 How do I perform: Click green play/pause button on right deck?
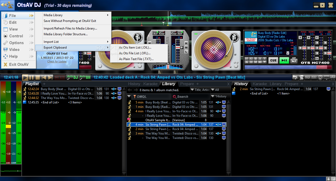pos(284,60)
